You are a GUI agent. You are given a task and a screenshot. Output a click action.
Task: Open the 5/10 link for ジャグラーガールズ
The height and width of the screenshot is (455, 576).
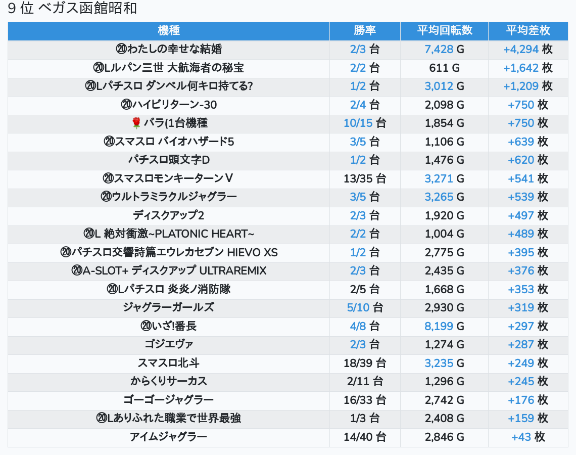pos(358,308)
